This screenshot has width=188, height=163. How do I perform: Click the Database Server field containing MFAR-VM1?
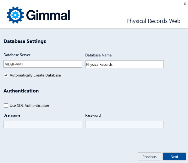[x=43, y=64]
